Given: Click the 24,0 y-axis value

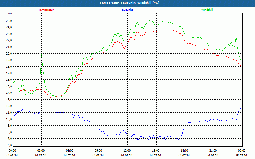Looking at the screenshot, I should 9,27.
